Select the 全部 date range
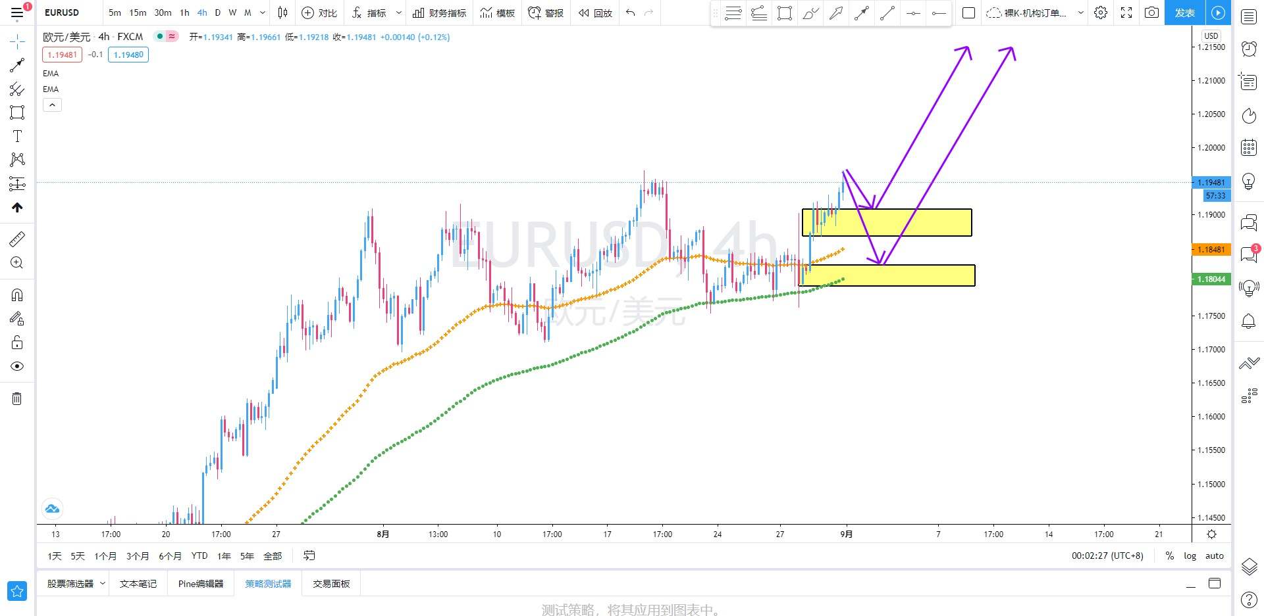This screenshot has width=1264, height=616. 273,556
